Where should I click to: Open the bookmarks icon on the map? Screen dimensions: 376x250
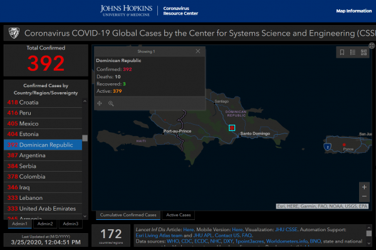coord(342,52)
